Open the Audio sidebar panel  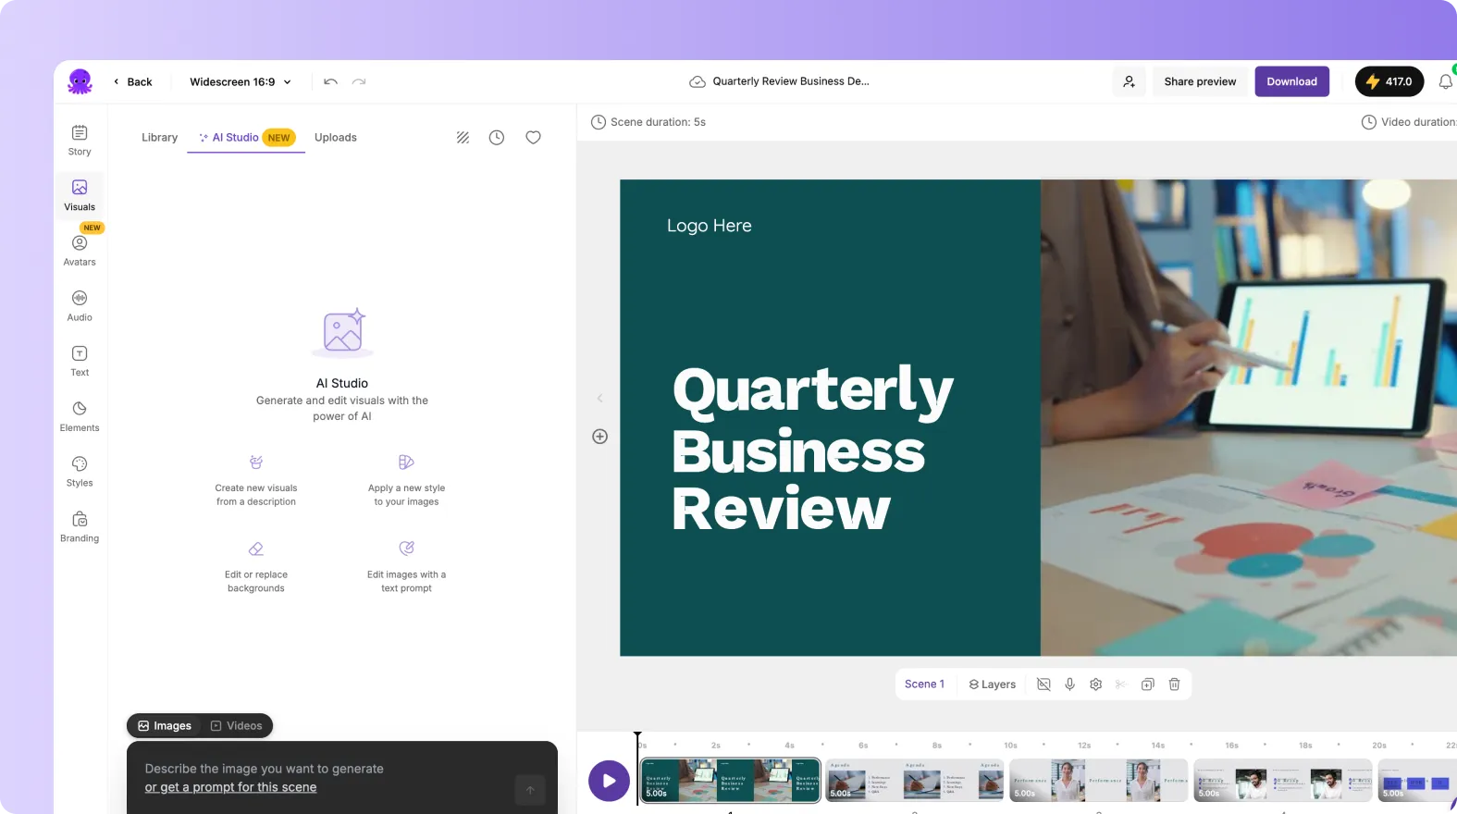pyautogui.click(x=80, y=306)
